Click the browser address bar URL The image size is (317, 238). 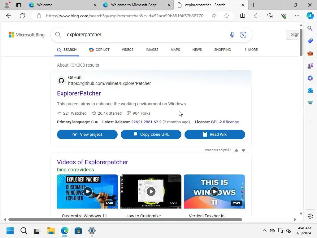[x=126, y=16]
